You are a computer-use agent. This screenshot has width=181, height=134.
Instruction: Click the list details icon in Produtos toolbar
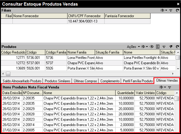coord(158,47)
